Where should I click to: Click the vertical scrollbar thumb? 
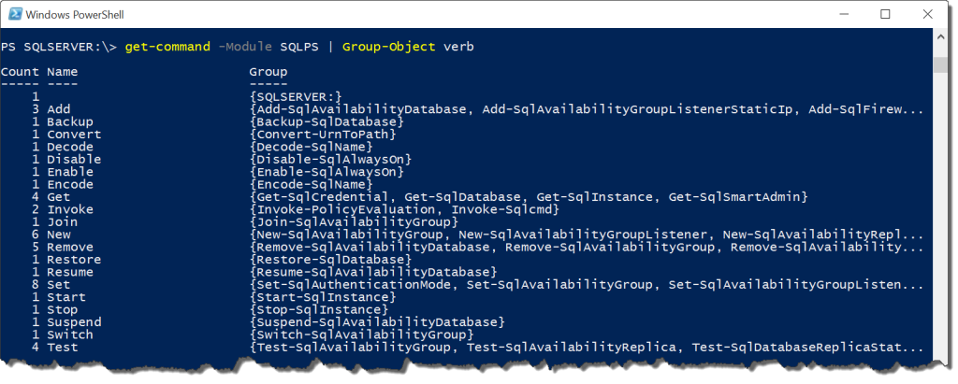[941, 64]
